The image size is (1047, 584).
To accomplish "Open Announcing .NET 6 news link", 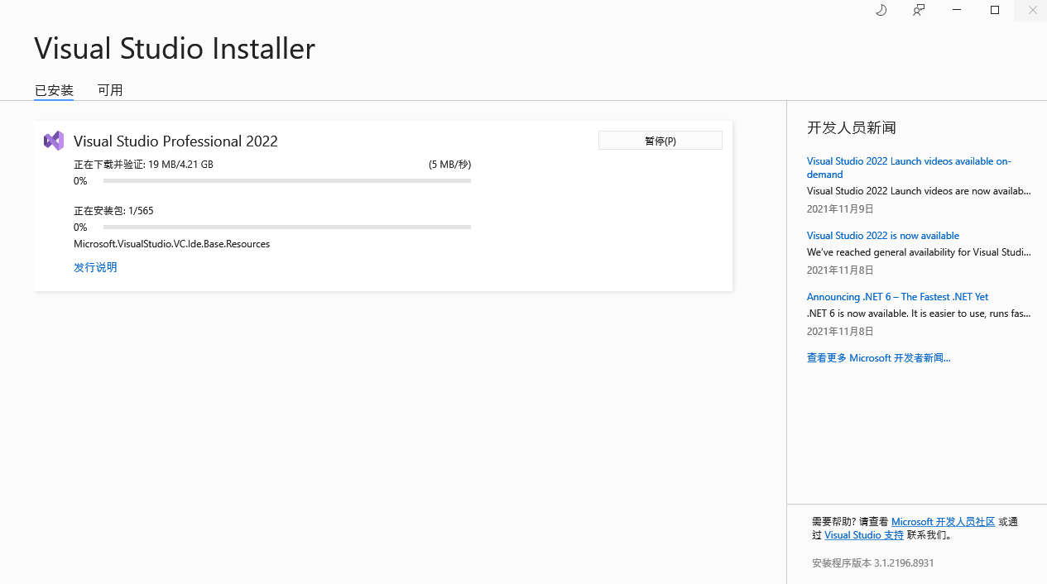I will point(897,296).
